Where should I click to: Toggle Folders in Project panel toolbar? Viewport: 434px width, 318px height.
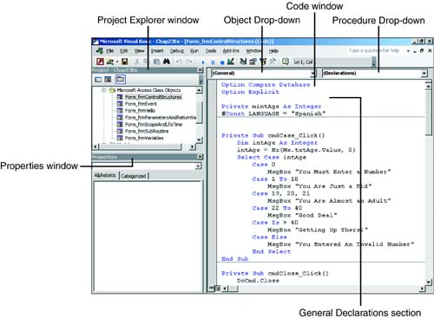(121, 79)
